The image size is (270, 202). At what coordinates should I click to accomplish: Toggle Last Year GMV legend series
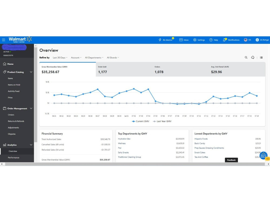(x=162, y=121)
